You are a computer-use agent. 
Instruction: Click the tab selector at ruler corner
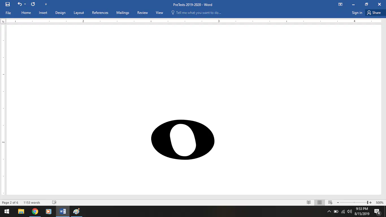pos(3,21)
